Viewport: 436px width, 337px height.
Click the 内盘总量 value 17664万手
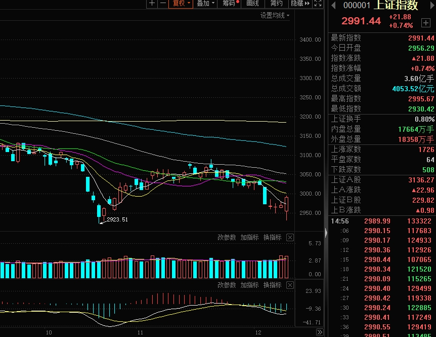point(416,129)
